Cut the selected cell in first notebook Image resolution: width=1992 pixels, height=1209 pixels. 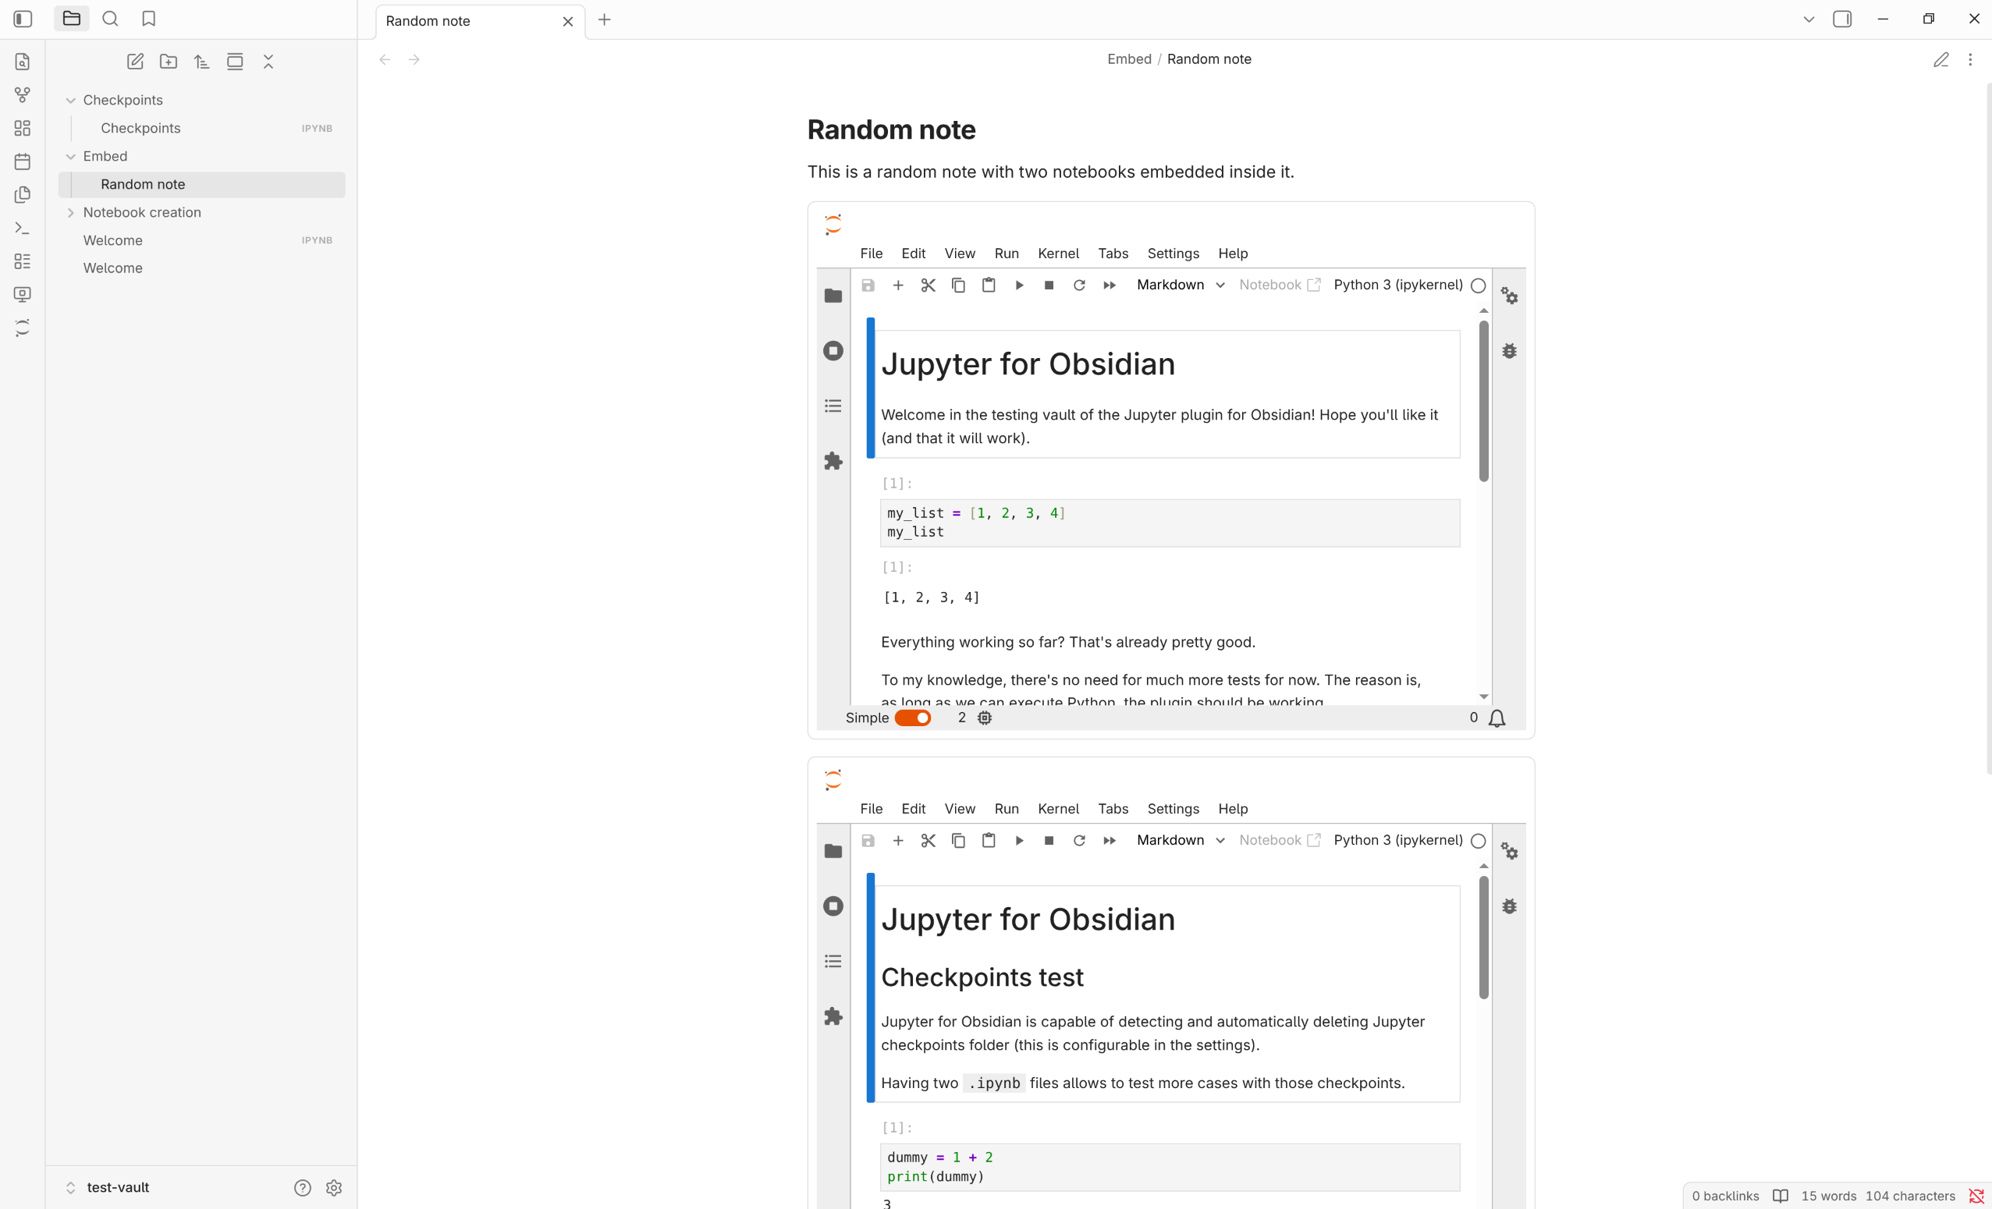928,285
